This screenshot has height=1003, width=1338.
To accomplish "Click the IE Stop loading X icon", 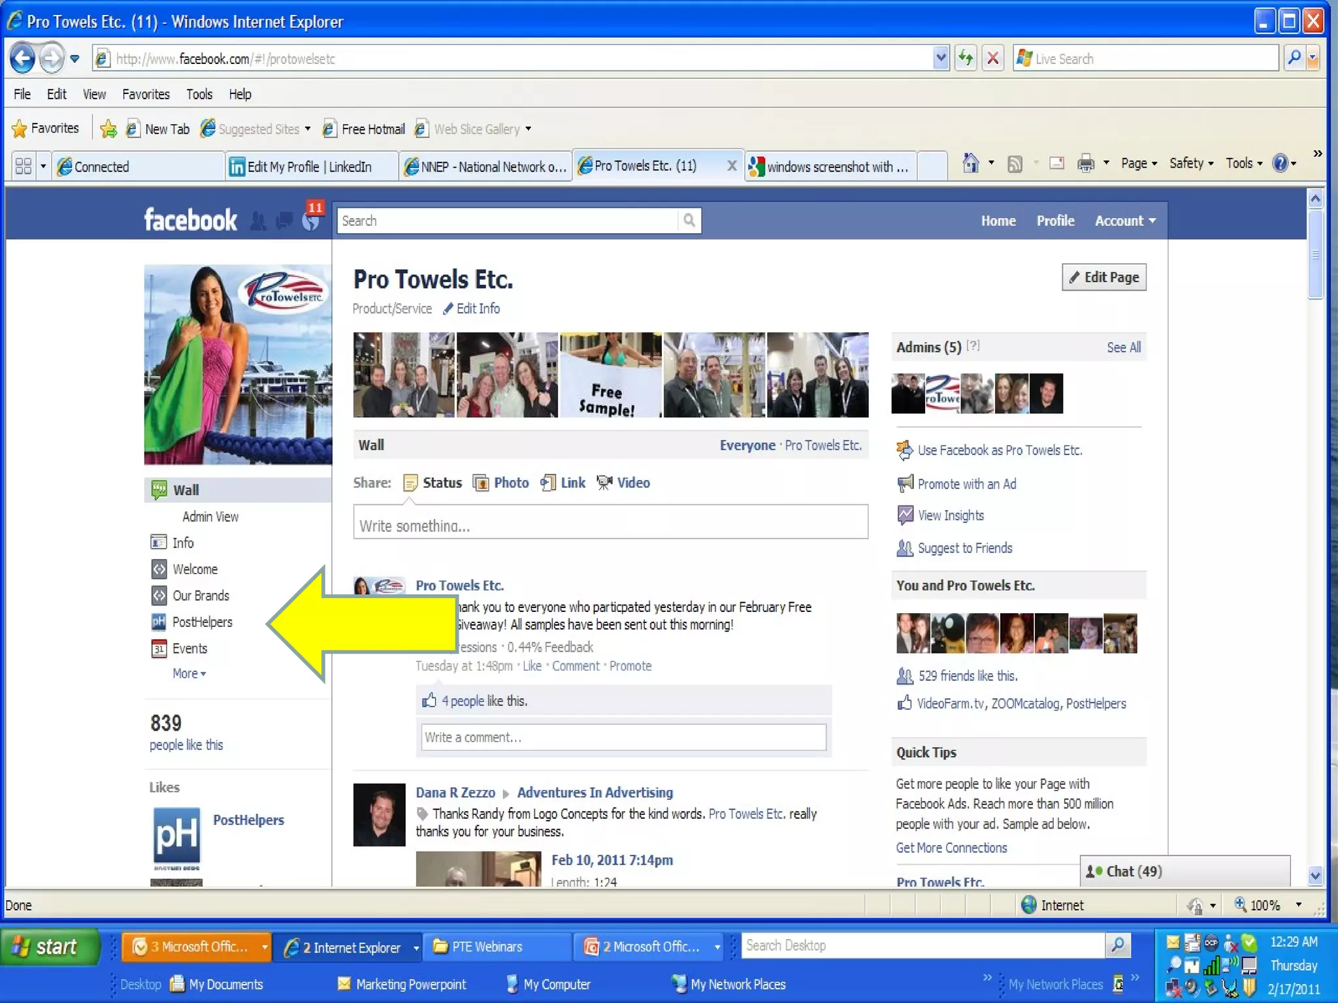I will 993,59.
